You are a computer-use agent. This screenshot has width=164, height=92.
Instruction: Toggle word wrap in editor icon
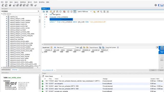(108, 11)
